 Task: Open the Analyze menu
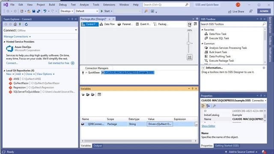coord(84,5)
